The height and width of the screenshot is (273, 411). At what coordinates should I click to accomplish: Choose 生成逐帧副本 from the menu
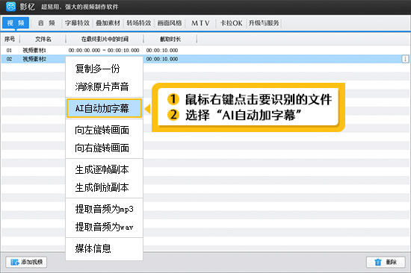105,169
